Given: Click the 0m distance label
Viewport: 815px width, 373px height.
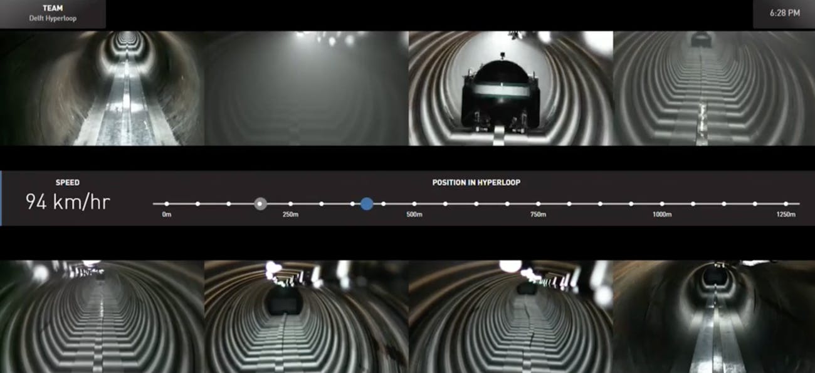Looking at the screenshot, I should 166,215.
